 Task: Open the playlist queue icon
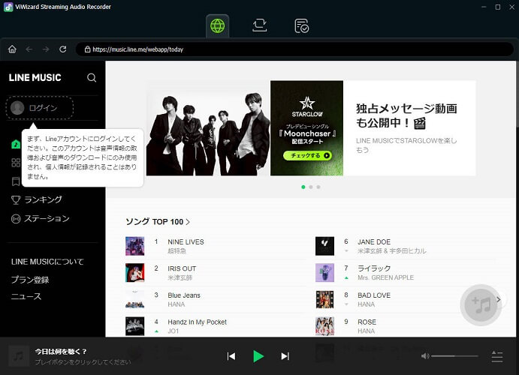tap(497, 356)
